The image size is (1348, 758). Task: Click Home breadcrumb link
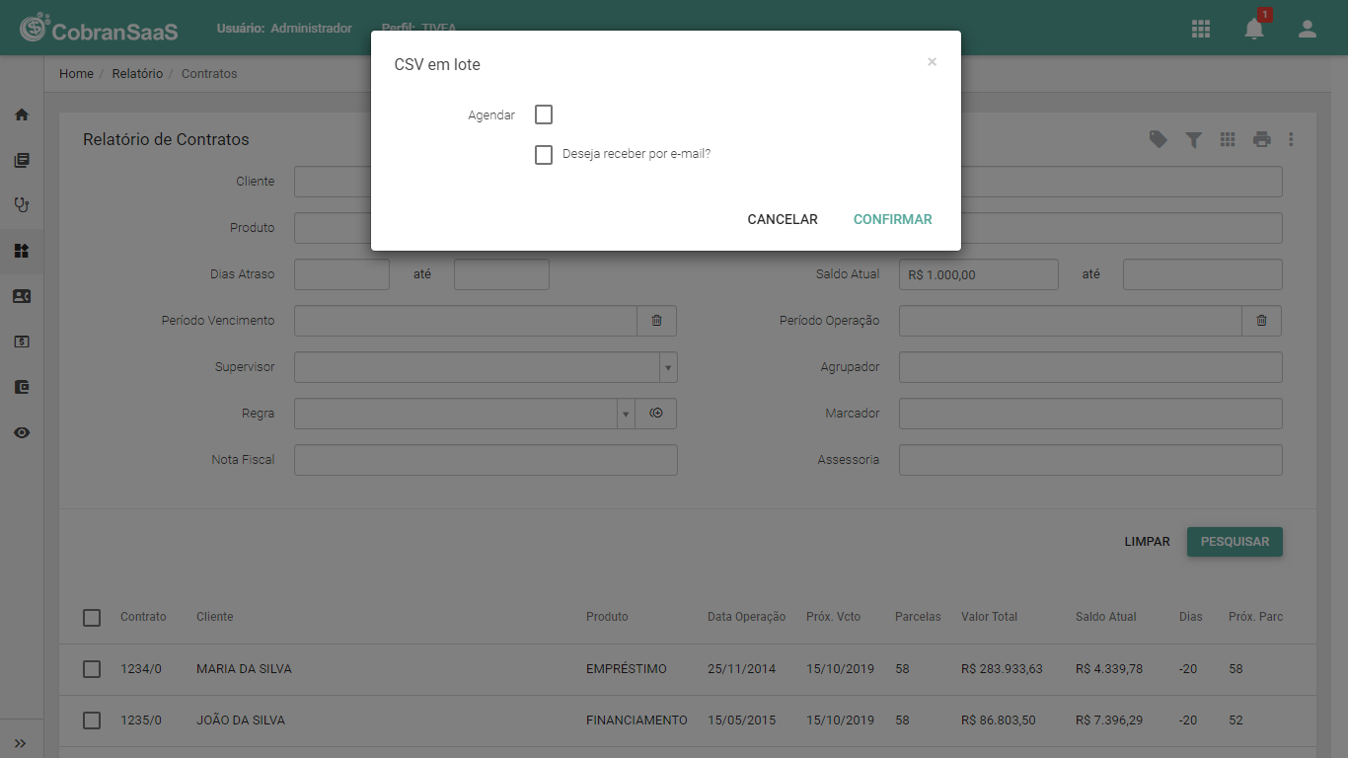(76, 74)
